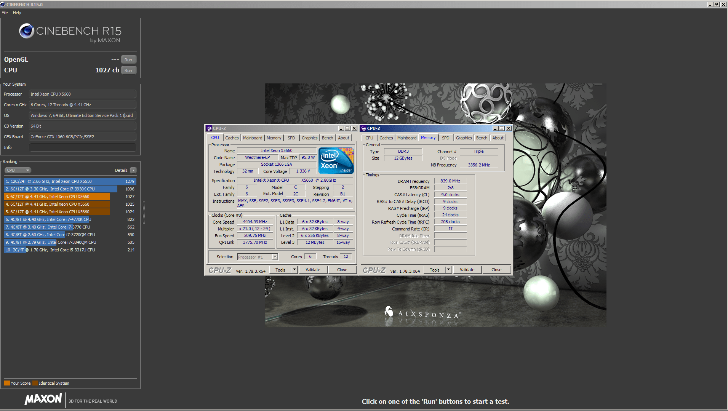
Task: Click the MAXON logo at bottom left
Action: (43, 399)
